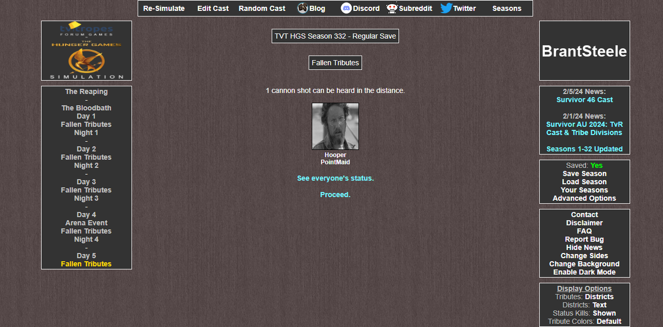663x327 pixels.
Task: Click the Hooper name text
Action: [335, 155]
